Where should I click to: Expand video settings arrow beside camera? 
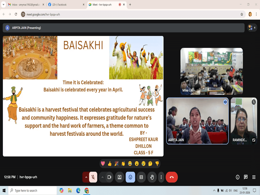tap(102, 177)
